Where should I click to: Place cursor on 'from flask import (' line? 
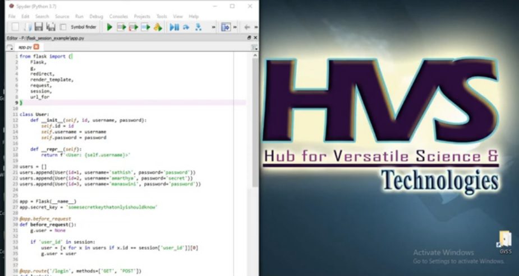click(46, 57)
